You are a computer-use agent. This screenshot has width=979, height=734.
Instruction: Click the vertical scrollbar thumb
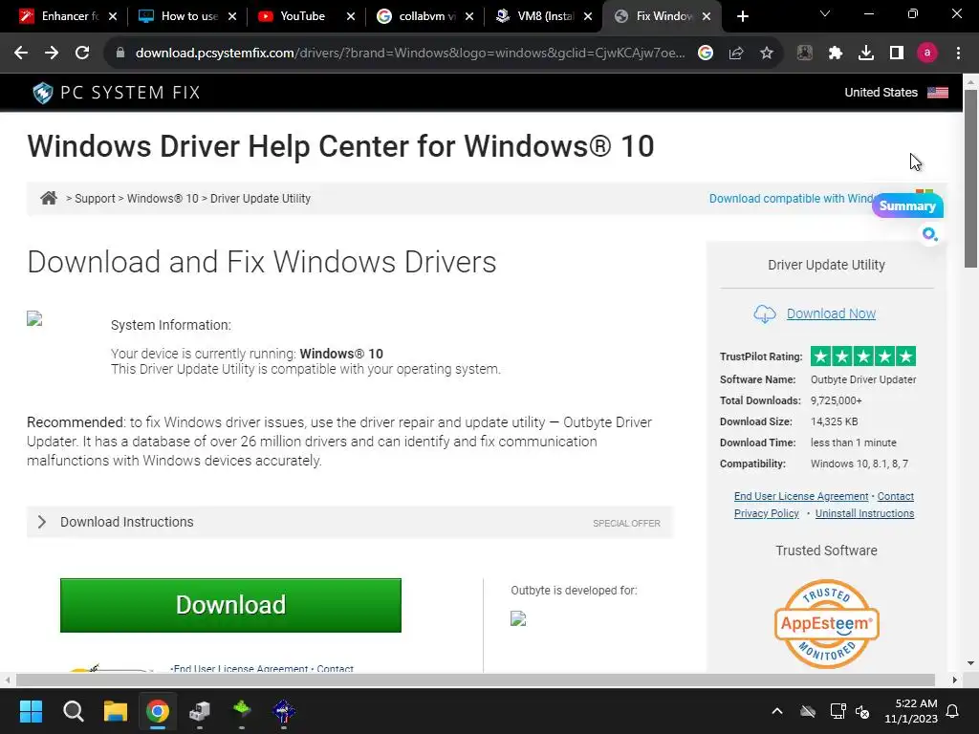click(971, 179)
